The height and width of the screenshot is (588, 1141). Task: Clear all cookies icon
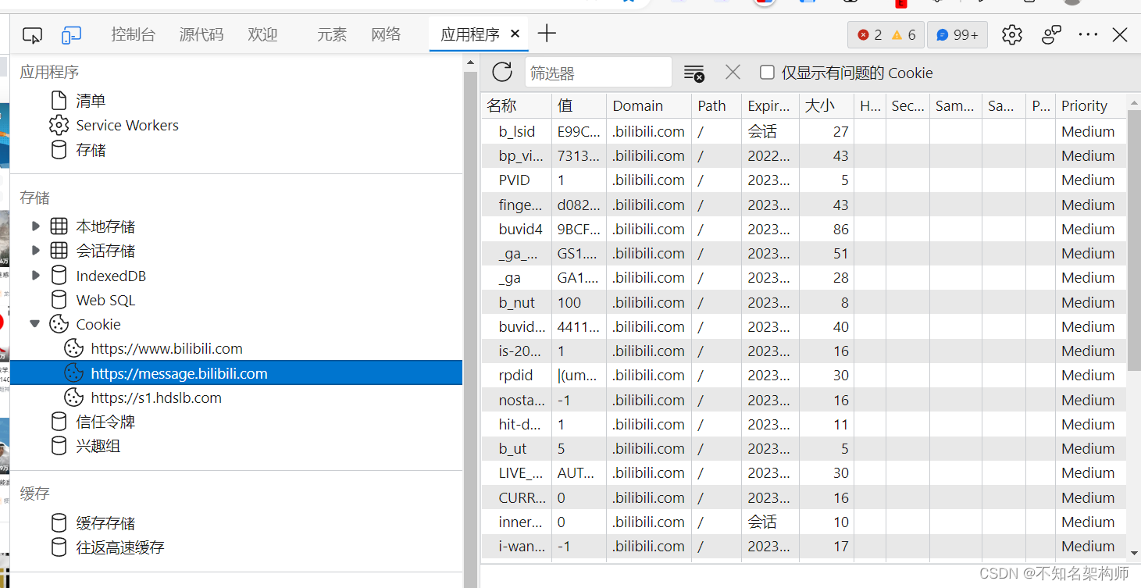pos(694,73)
